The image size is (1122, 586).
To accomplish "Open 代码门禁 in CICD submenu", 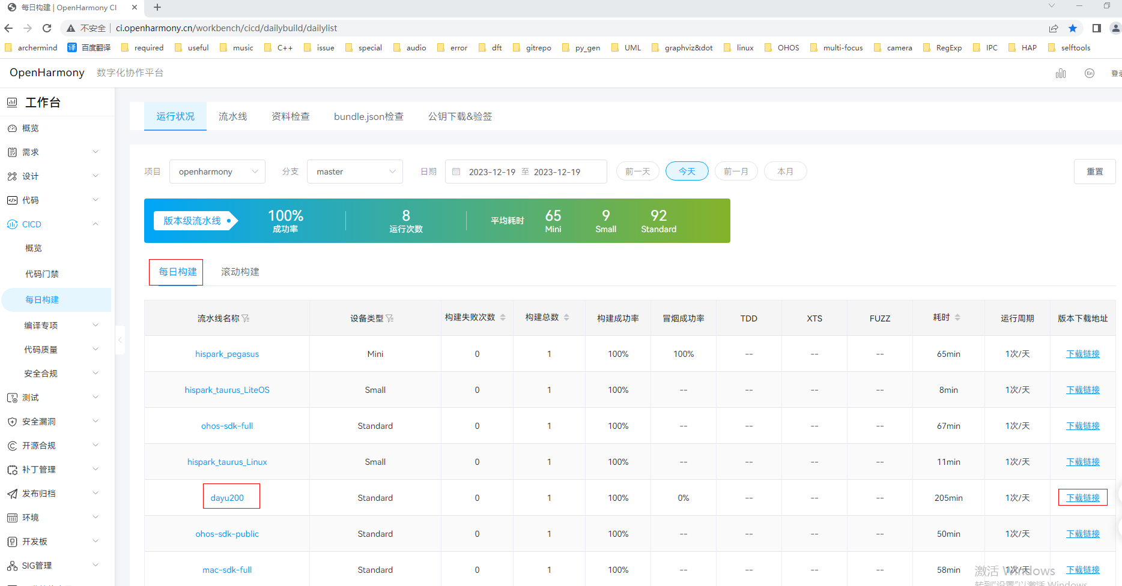I will (42, 274).
